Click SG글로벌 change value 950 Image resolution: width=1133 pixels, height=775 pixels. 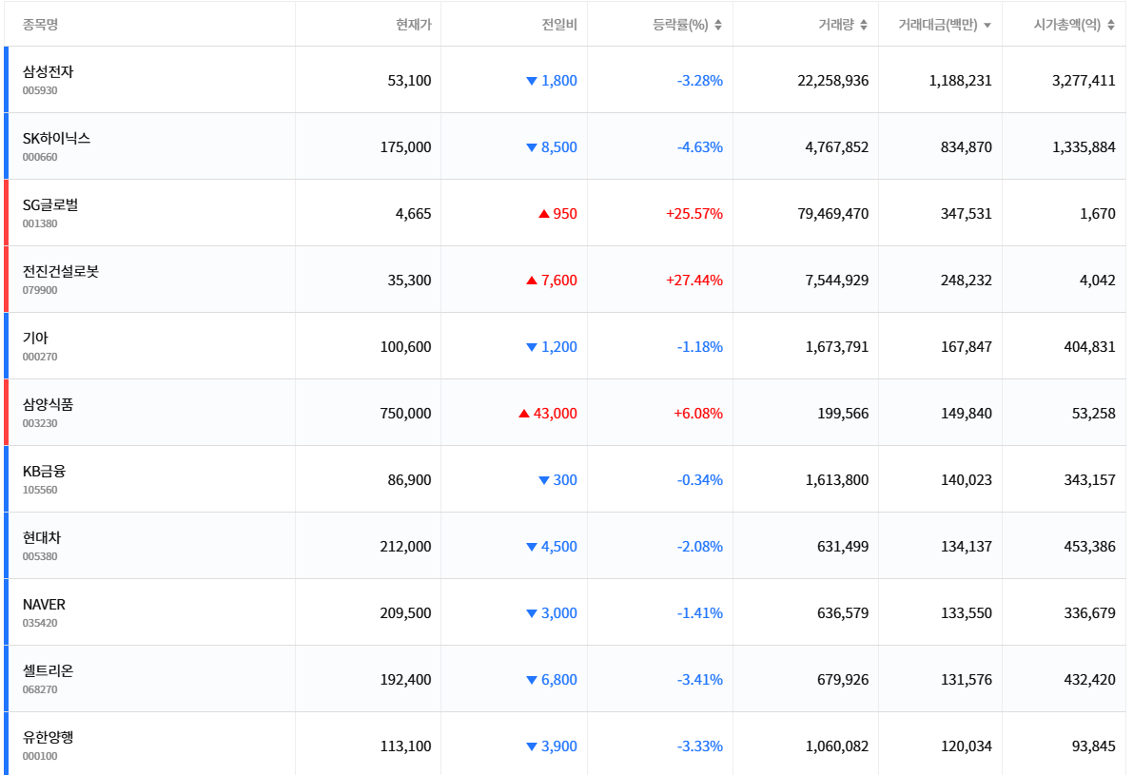pyautogui.click(x=565, y=213)
